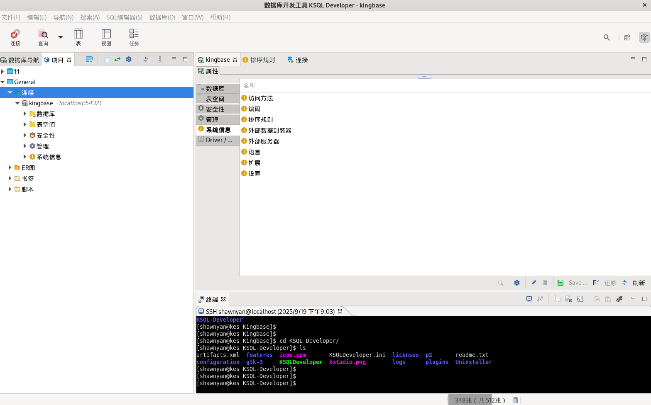
Task: Open project panel settings gear
Action: [x=129, y=59]
